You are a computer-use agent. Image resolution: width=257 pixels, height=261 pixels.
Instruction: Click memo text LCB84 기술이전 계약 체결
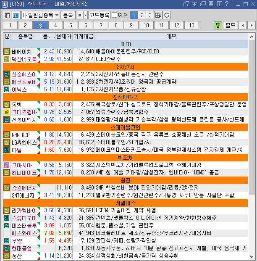tap(126, 211)
